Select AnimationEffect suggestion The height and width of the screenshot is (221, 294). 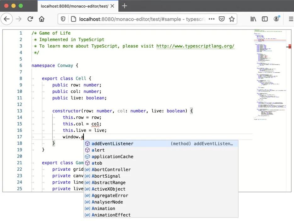click(161, 215)
